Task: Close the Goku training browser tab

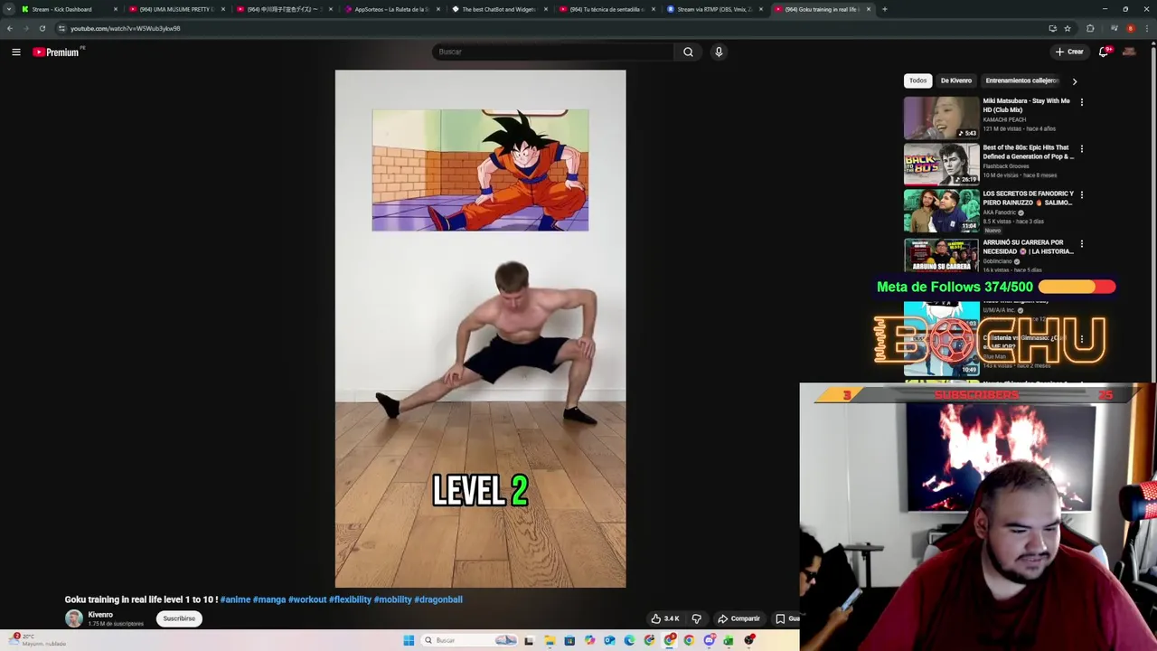Action: [869, 9]
